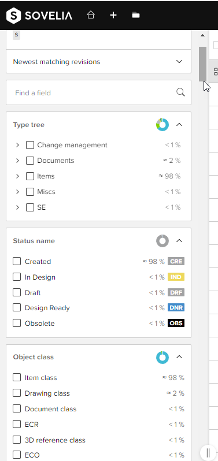The image size is (218, 461).
Task: Click the Status name donut chart icon
Action: [x=162, y=241]
